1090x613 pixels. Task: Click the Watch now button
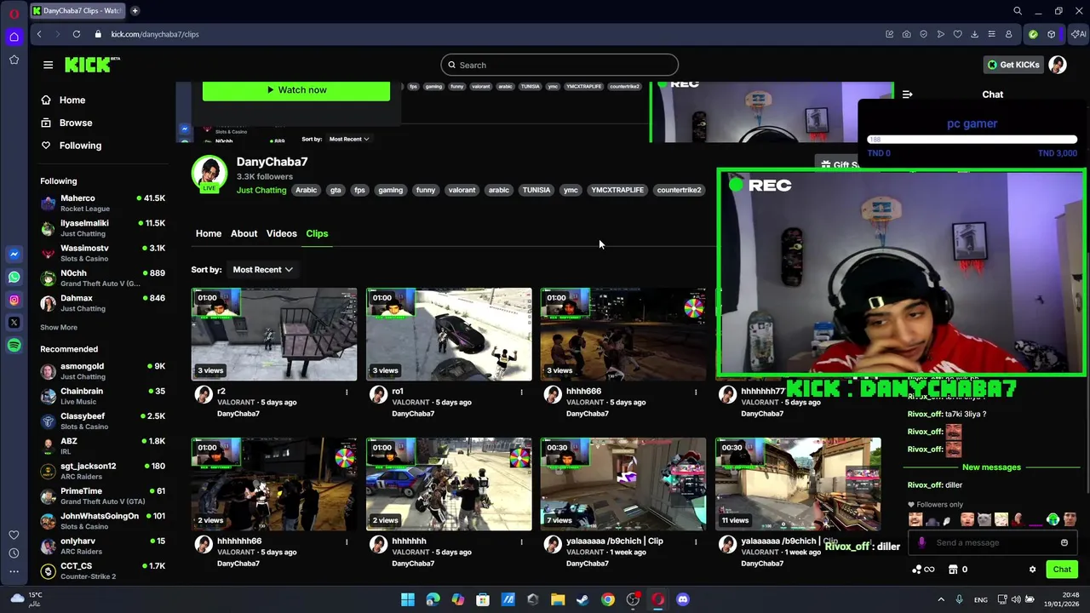pos(296,90)
